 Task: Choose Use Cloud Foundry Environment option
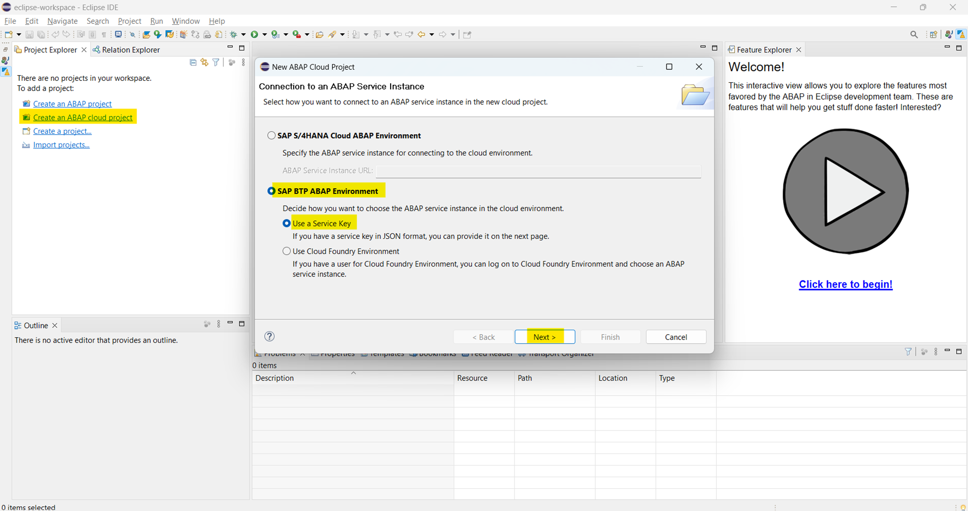(287, 251)
